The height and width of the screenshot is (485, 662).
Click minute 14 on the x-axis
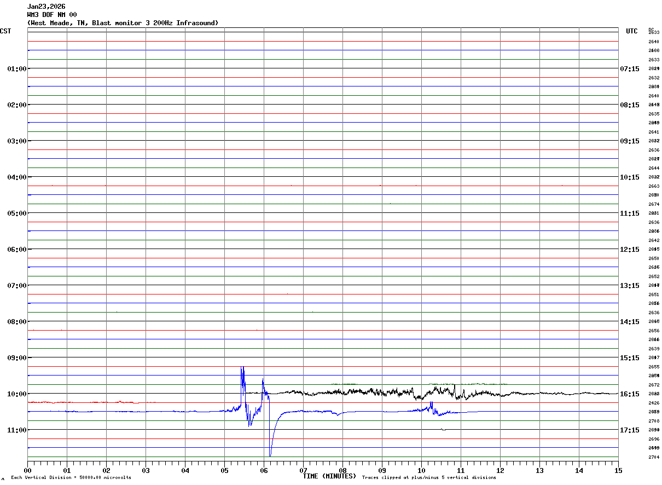point(579,470)
